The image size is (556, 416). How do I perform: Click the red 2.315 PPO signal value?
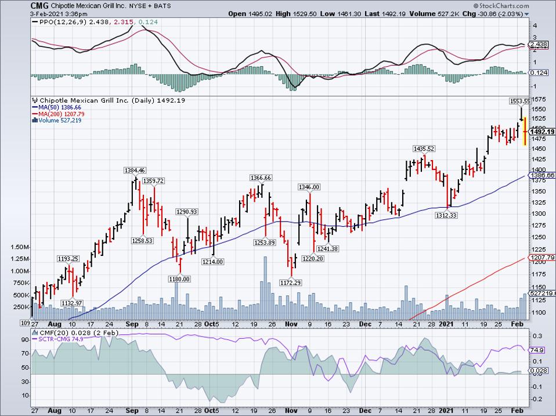pos(122,22)
